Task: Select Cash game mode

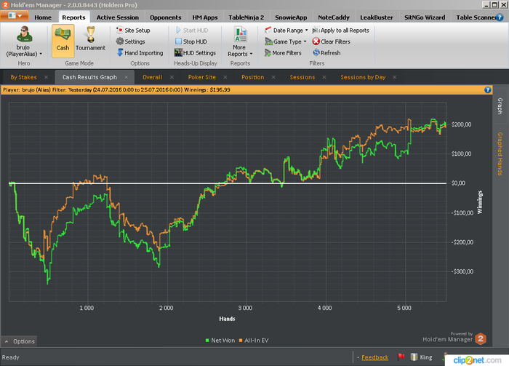Action: (x=63, y=41)
